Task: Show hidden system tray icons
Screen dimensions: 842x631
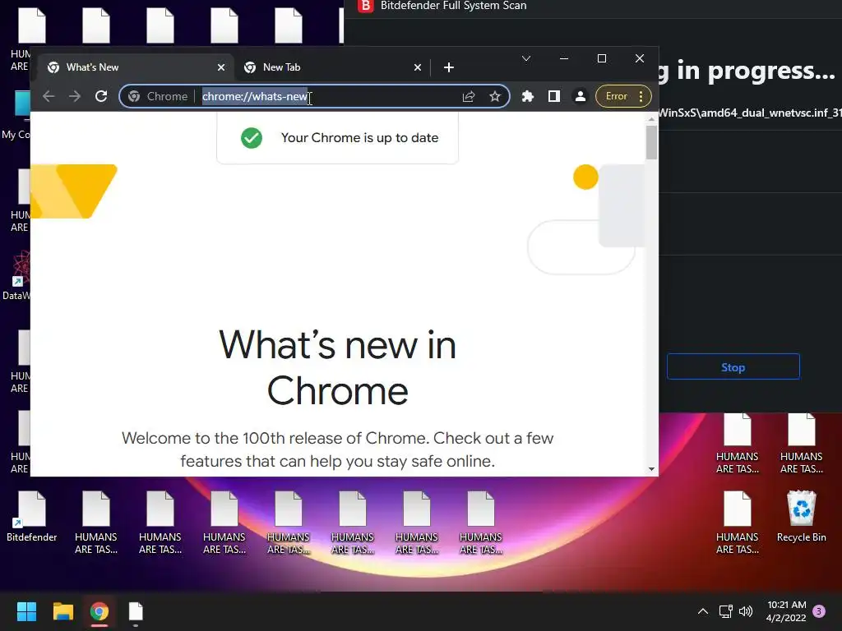Action: click(702, 611)
